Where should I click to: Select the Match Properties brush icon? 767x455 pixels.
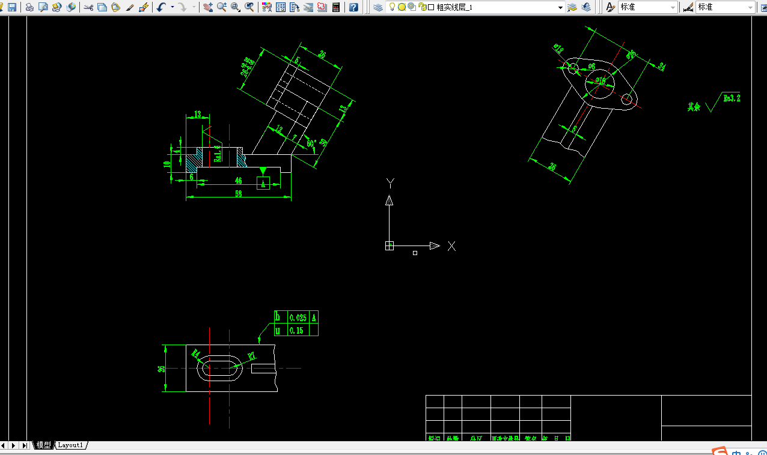coord(129,7)
